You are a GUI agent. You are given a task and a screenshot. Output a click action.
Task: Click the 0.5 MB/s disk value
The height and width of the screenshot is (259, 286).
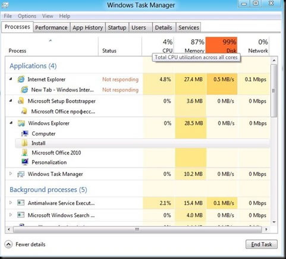tap(224, 80)
